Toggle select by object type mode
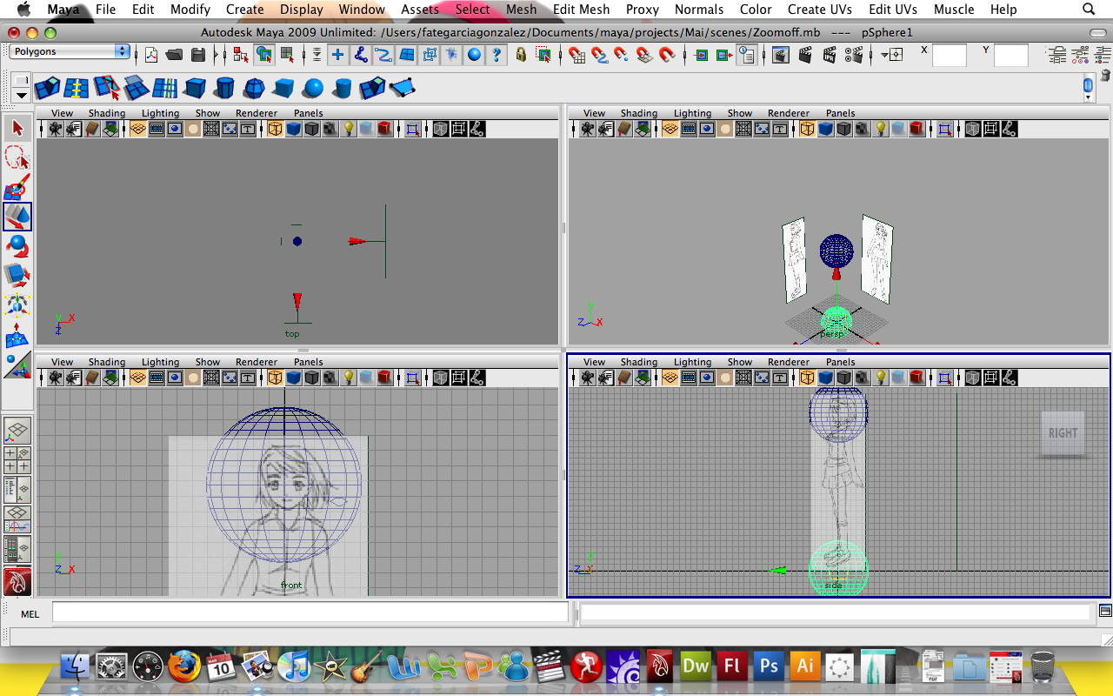 263,55
